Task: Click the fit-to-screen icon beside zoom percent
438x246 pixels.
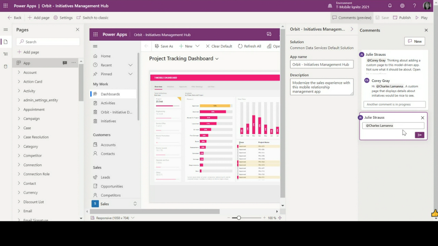Action: [280, 218]
